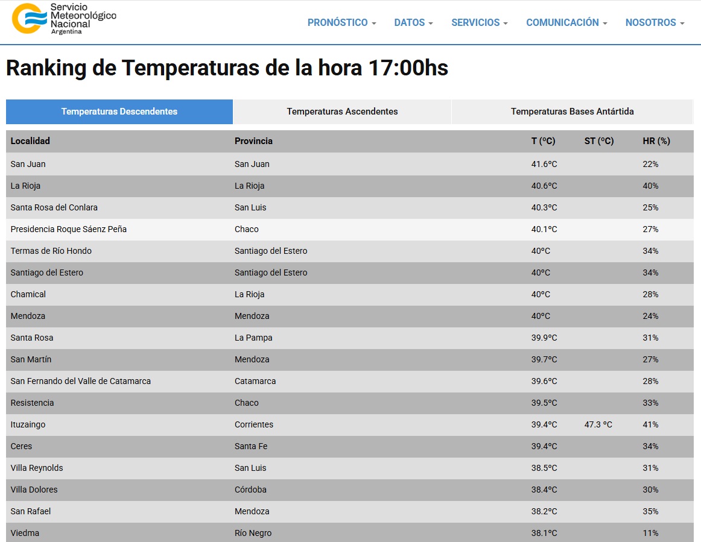Switch to Temperaturas Ascendentes tab
701x542 pixels.
tap(342, 112)
